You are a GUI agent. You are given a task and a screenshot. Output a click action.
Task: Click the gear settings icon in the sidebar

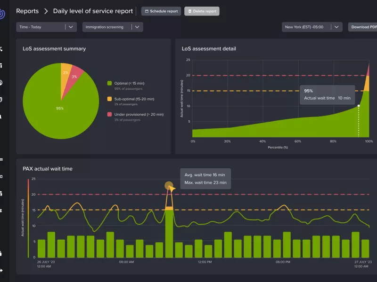click(x=1, y=210)
